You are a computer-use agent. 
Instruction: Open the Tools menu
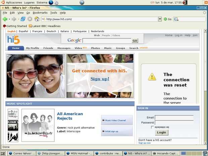[x=54, y=13]
